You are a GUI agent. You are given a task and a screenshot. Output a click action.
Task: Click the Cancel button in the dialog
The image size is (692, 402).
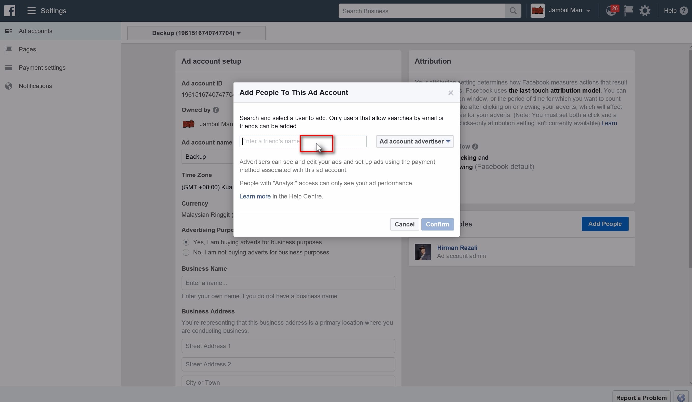coord(404,224)
